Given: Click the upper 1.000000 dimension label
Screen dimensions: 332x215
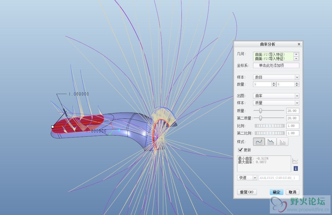Looking at the screenshot, I should (79, 94).
